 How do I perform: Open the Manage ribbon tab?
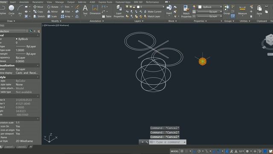point(59,2)
